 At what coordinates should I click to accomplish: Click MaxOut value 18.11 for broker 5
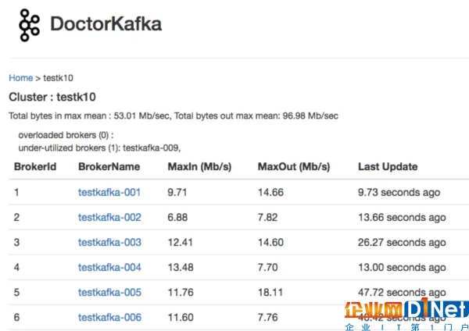click(x=270, y=292)
